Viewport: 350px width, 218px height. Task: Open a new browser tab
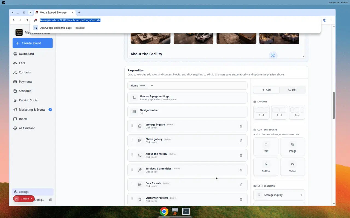coord(79,13)
